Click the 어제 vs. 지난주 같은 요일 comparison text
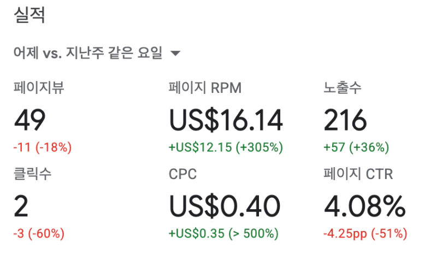This screenshot has width=436, height=273. pos(88,54)
